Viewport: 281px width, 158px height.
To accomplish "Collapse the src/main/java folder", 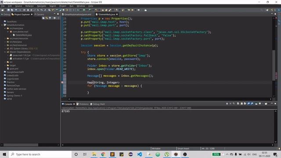I will click(5, 28).
